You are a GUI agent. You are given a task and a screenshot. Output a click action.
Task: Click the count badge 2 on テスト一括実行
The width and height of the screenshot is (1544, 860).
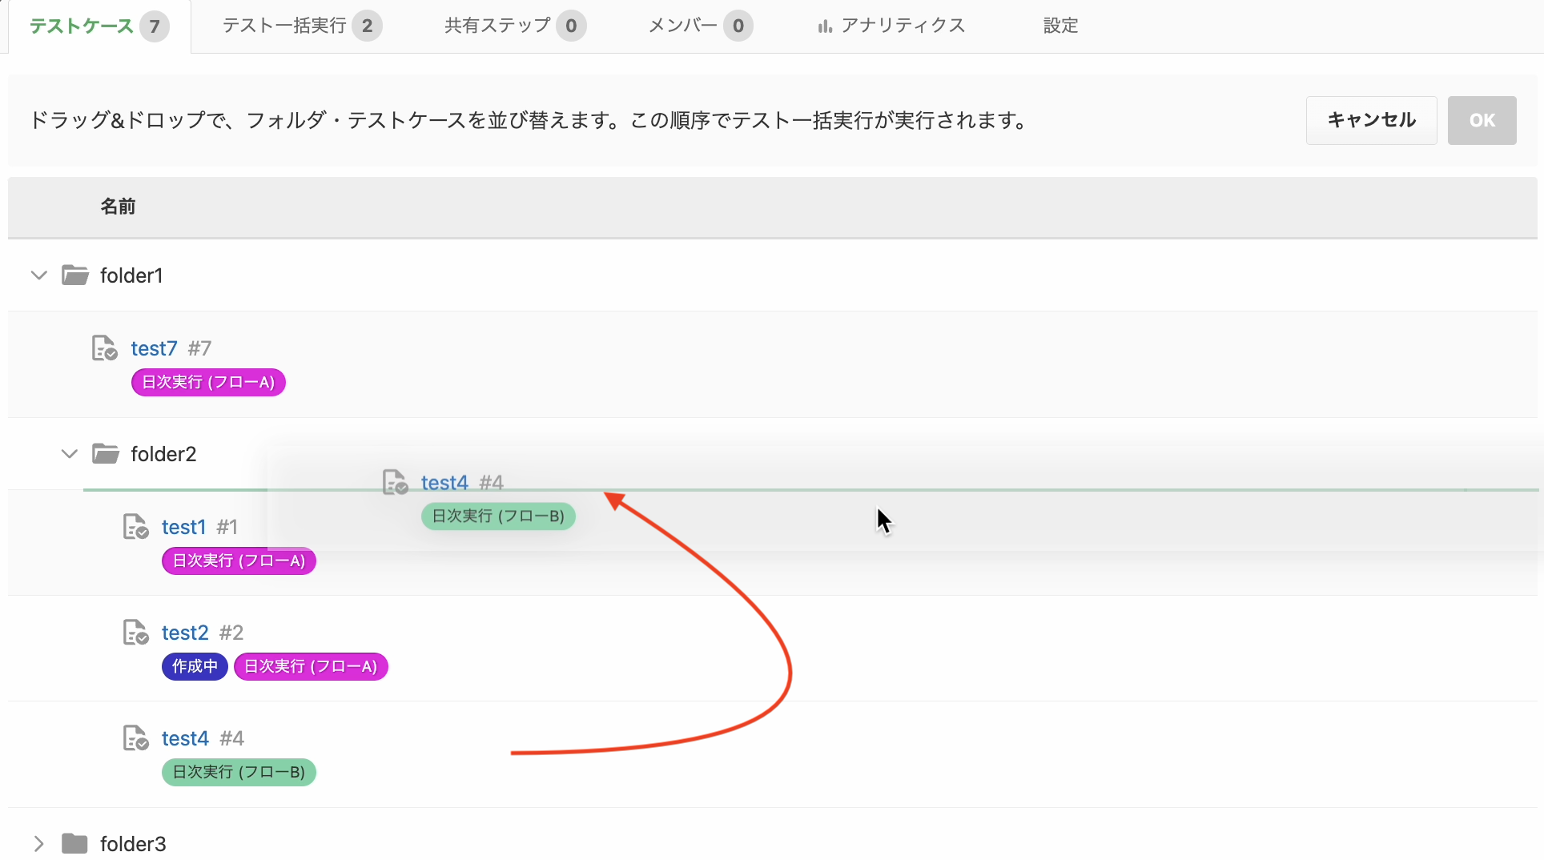point(367,26)
